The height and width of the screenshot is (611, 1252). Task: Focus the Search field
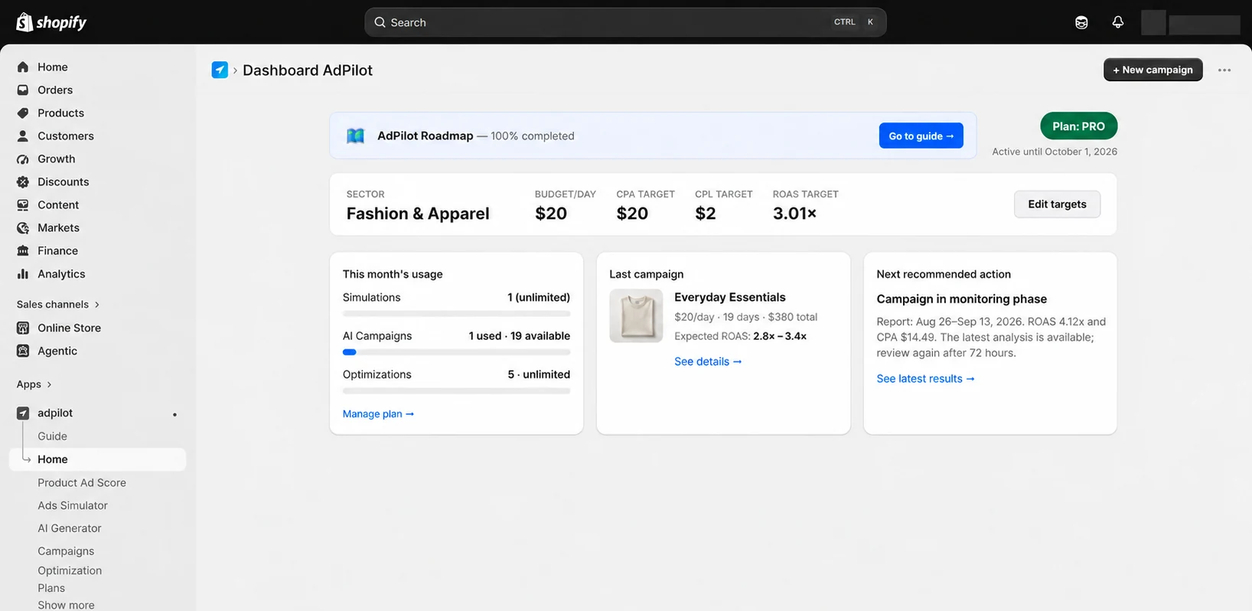tap(625, 22)
